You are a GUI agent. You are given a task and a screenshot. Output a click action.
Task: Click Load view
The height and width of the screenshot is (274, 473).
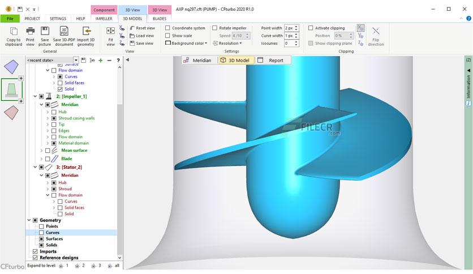click(x=142, y=36)
